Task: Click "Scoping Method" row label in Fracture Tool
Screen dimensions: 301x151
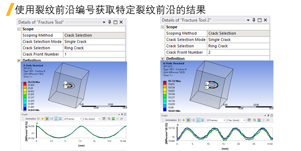Action: point(38,35)
